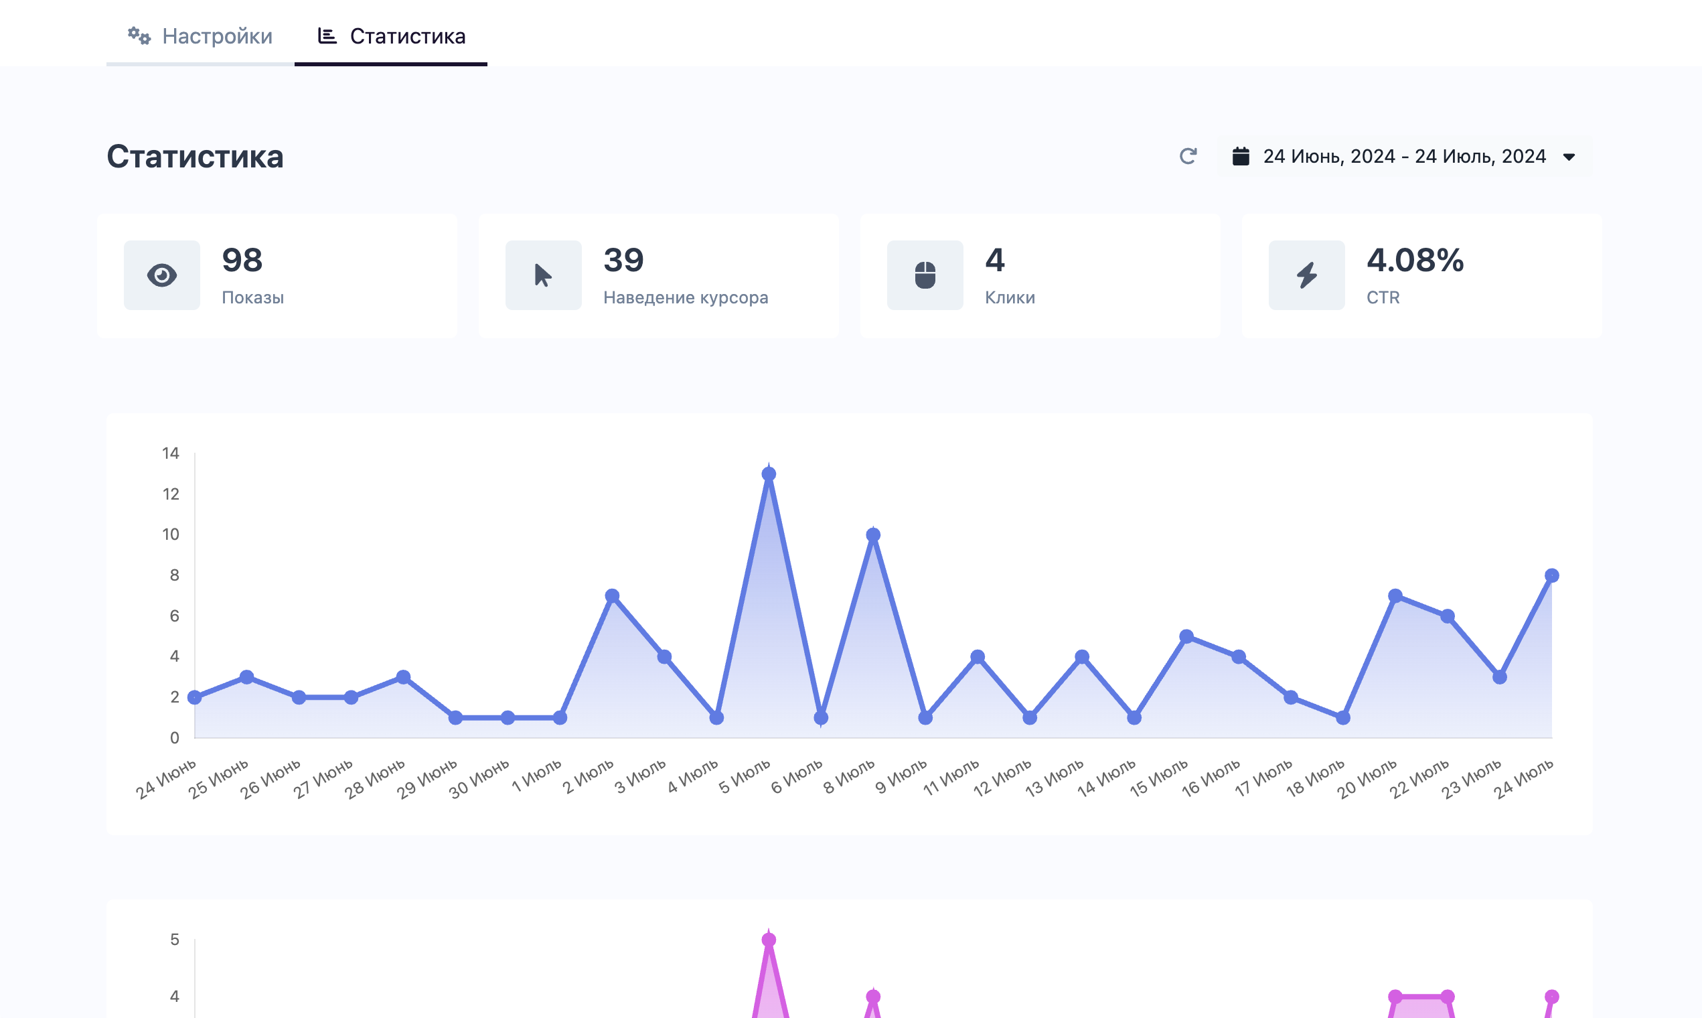Click the 98 Показы stat card
Screen dimensions: 1702x1018
pos(277,276)
